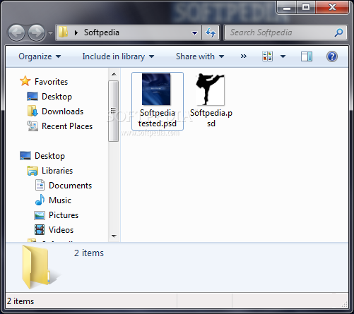Click the Desktop root monitor icon
This screenshot has width=354, height=314.
tap(25, 156)
